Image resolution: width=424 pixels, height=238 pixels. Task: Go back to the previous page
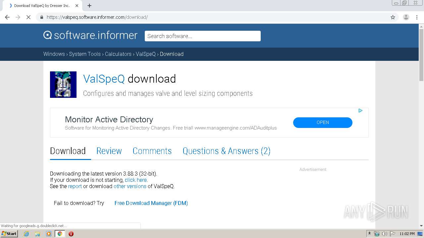coord(7,17)
